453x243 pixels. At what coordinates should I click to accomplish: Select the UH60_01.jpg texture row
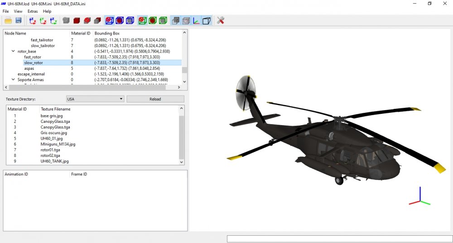[x=92, y=139]
